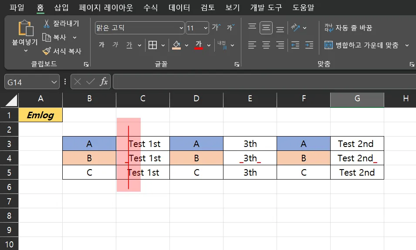The width and height of the screenshot is (416, 250).
Task: Open font color palette dropdown arrow
Action: click(209, 45)
